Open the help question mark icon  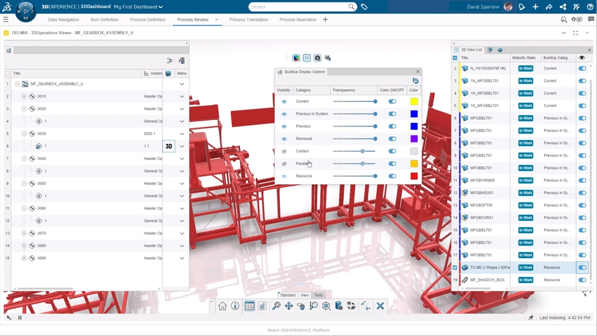tap(590, 7)
